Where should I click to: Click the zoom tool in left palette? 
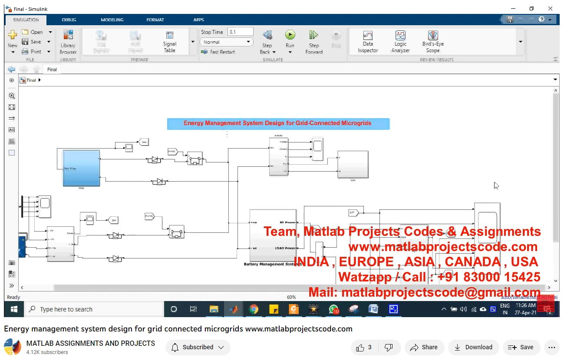12,96
